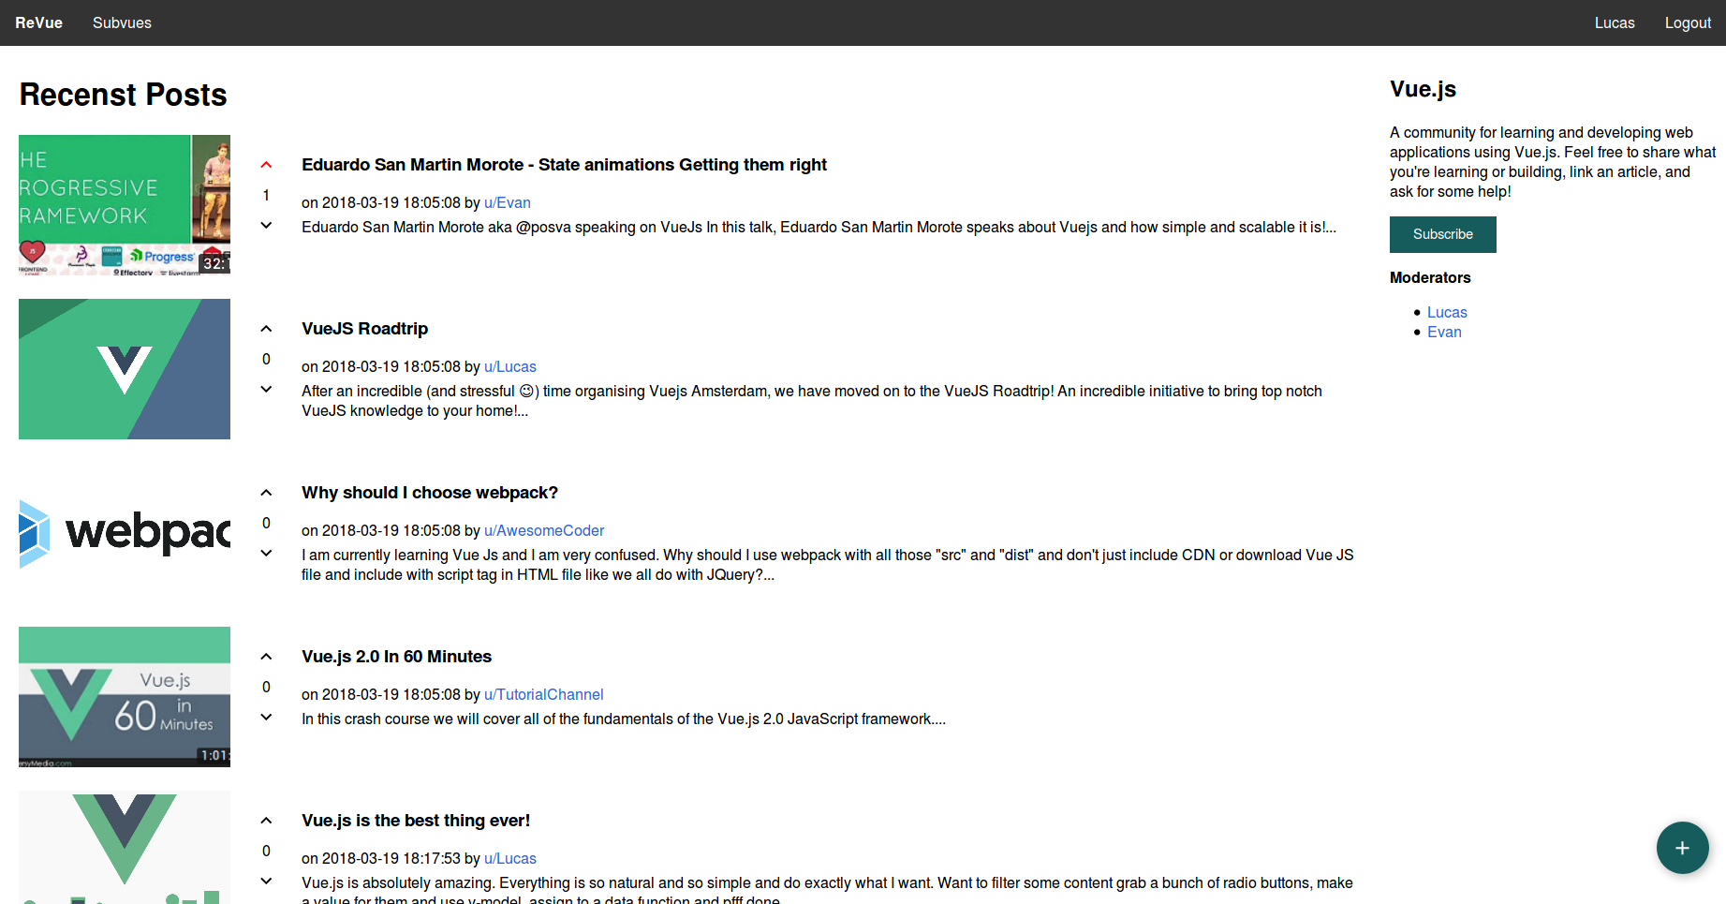1726x904 pixels.
Task: Click excerpt 'Eduardo San Martin Morote aka @posva'
Action: (819, 227)
